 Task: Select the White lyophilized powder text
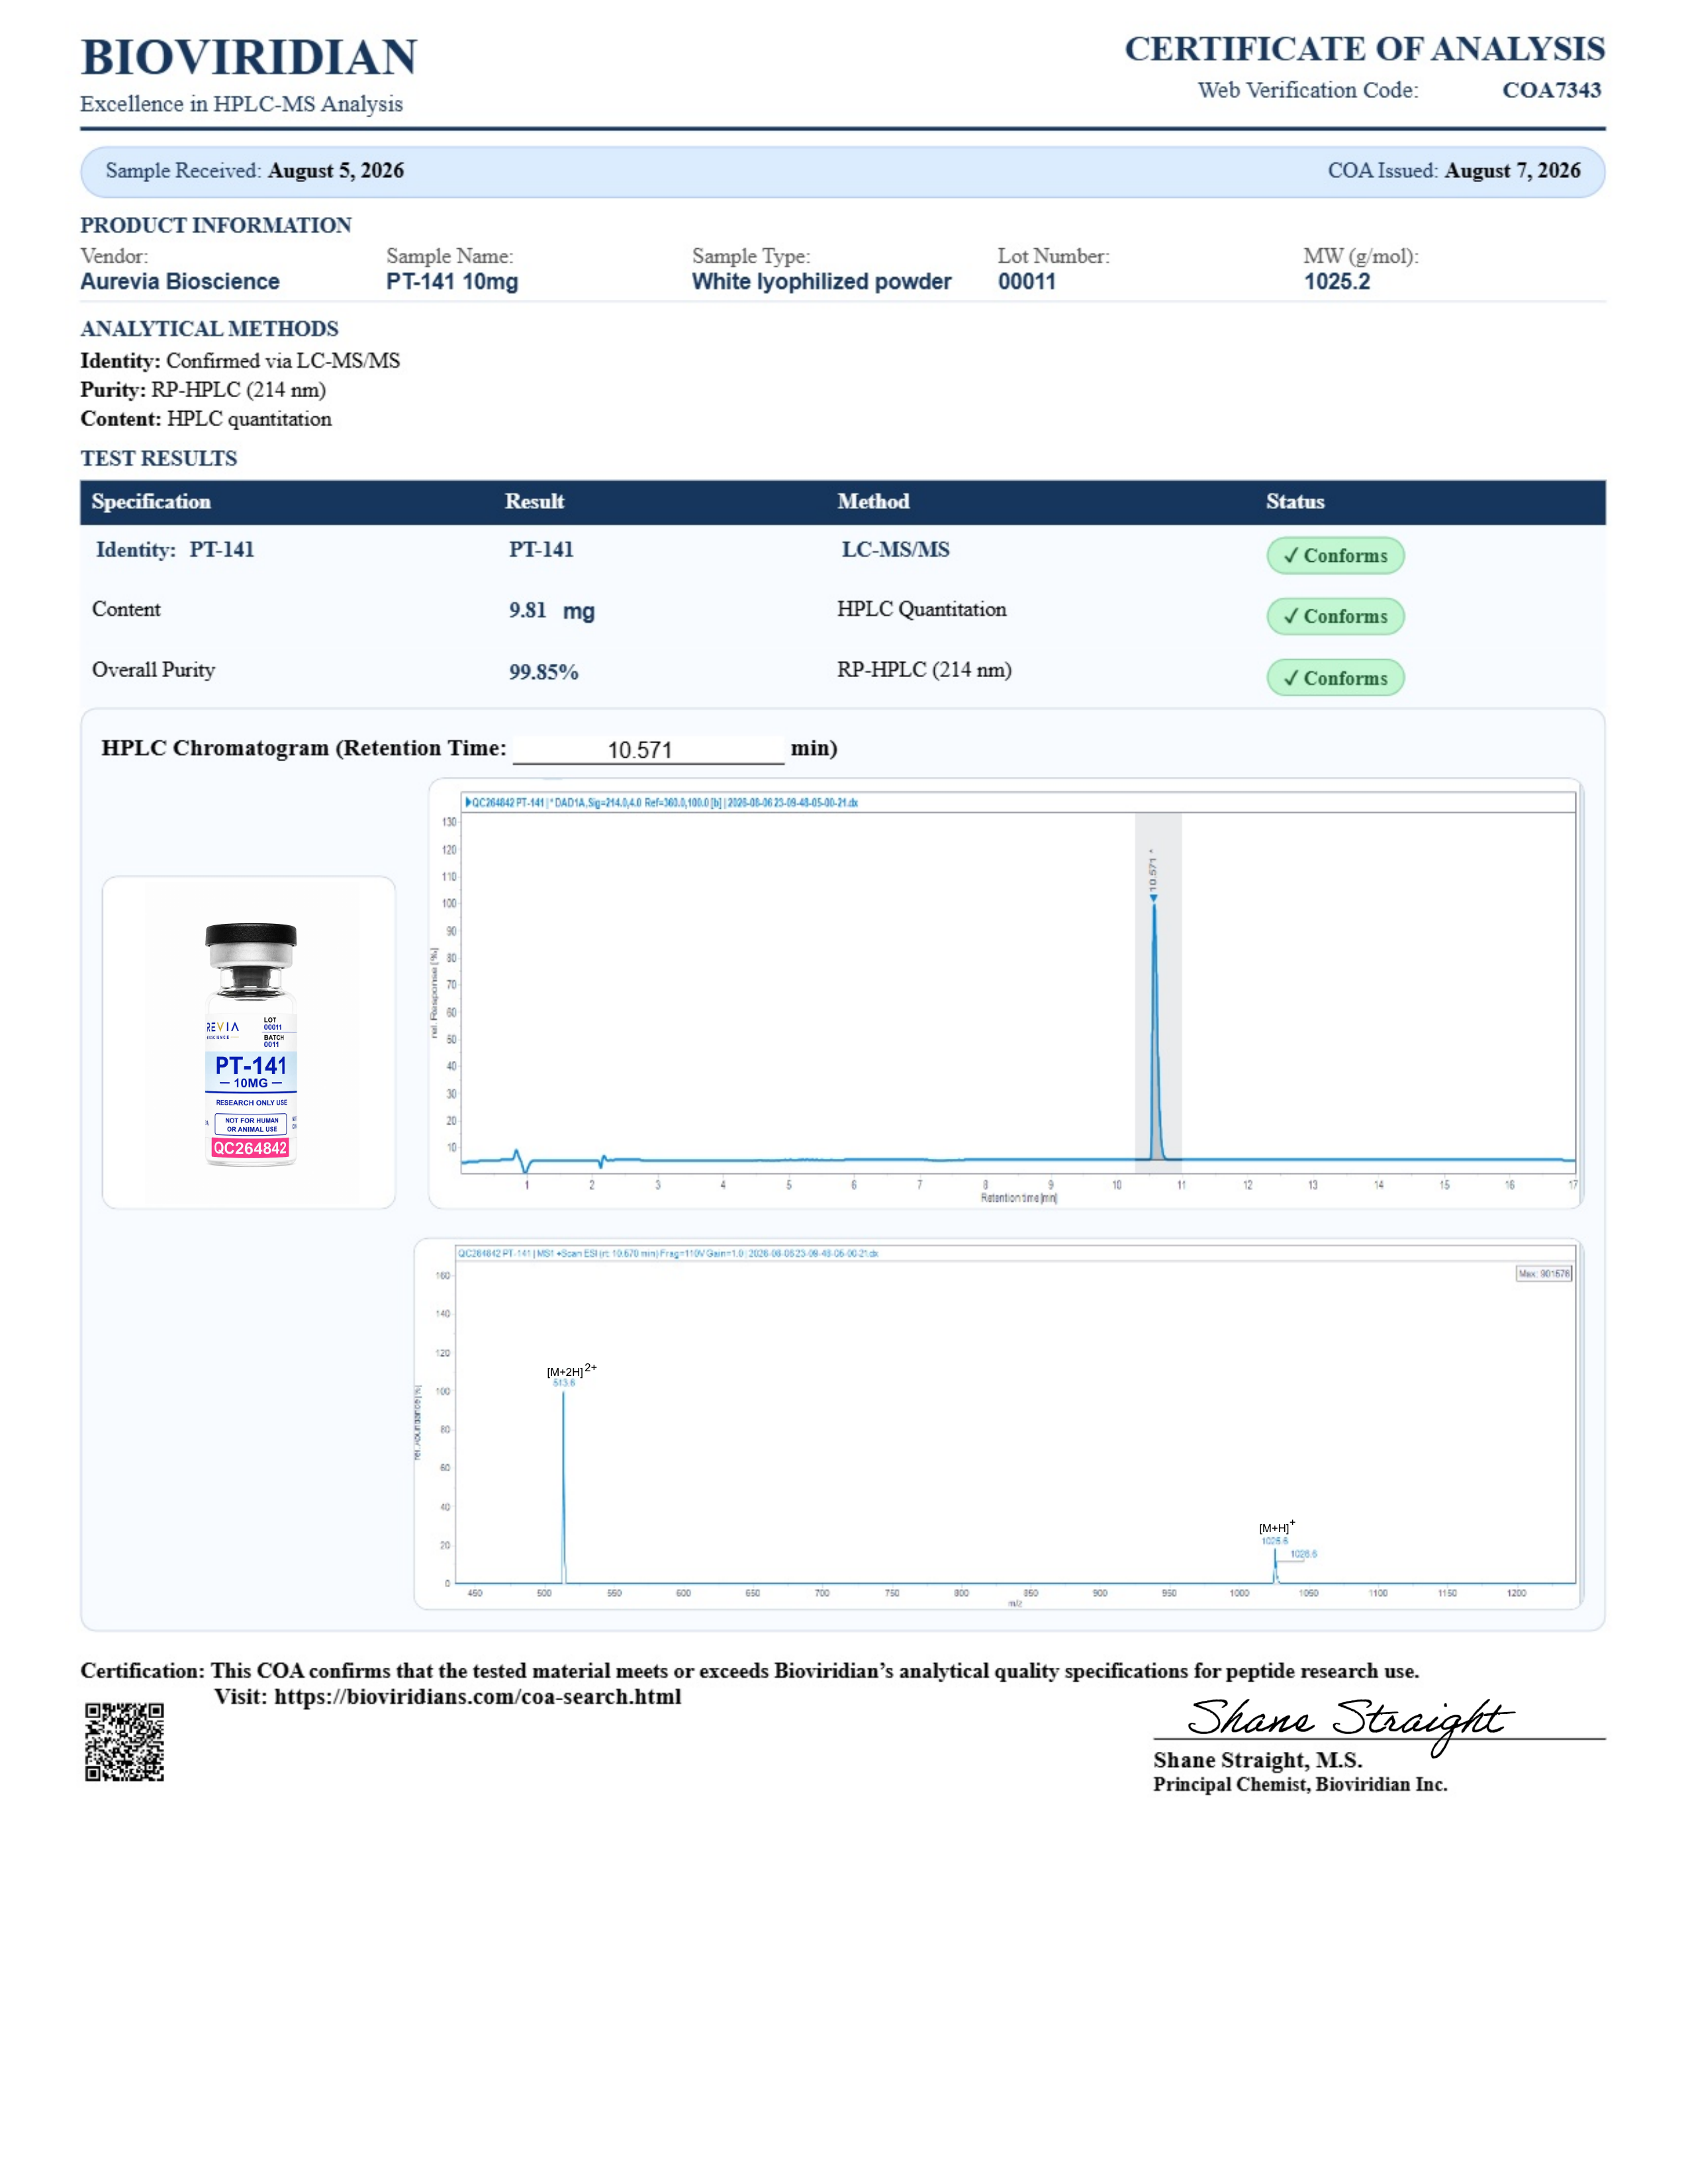click(821, 282)
